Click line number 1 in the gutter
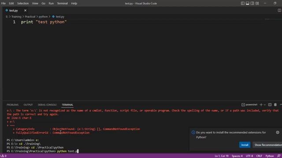Screen dimensions: 282x158 (x=14, y=22)
